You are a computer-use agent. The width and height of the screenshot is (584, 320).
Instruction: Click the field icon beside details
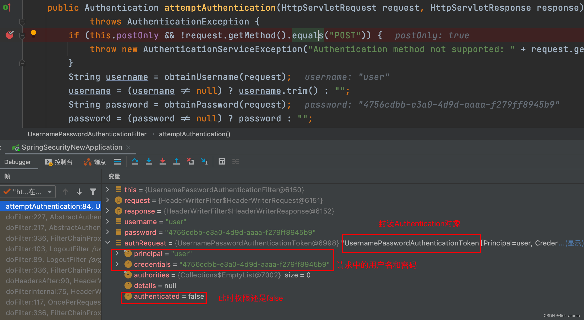point(128,285)
